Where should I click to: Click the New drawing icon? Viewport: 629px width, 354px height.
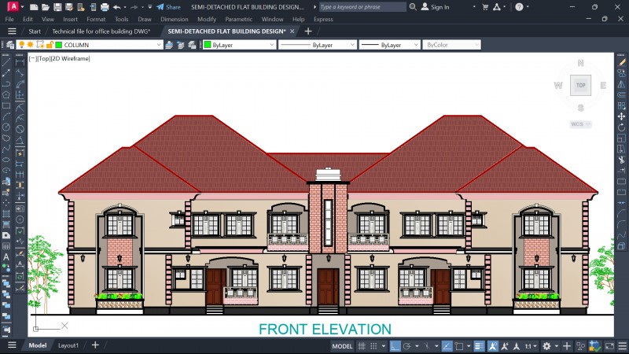click(x=34, y=7)
